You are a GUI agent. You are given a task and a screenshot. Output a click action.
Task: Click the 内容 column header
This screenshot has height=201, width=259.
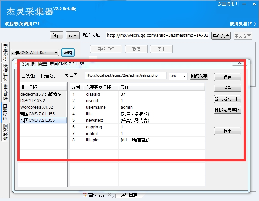[x=162, y=87]
